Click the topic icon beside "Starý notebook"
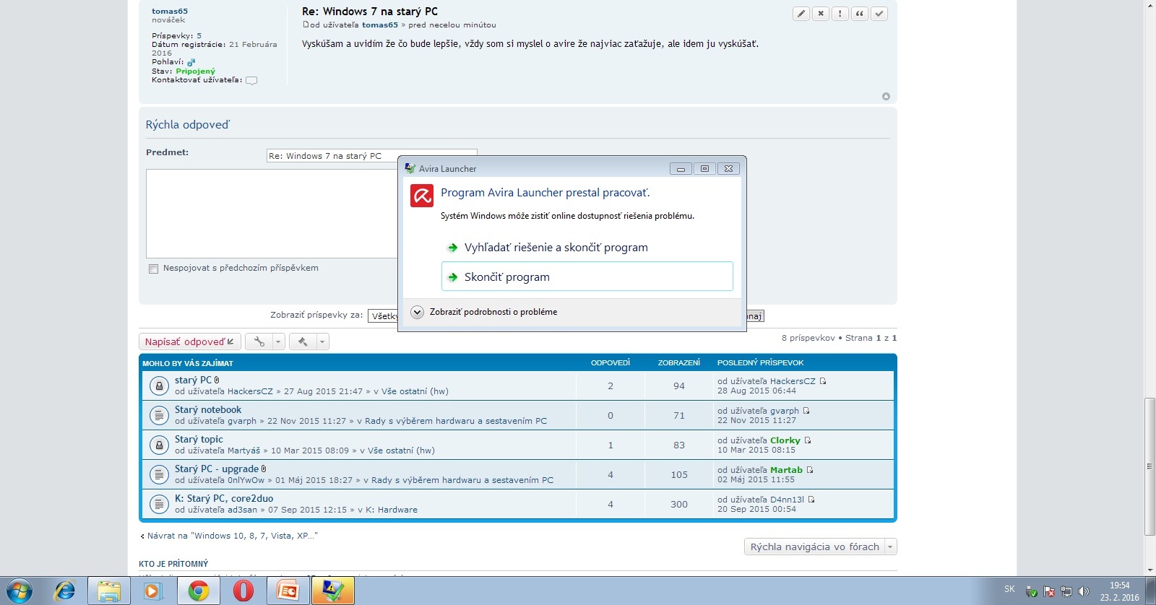The height and width of the screenshot is (605, 1156). tap(159, 416)
